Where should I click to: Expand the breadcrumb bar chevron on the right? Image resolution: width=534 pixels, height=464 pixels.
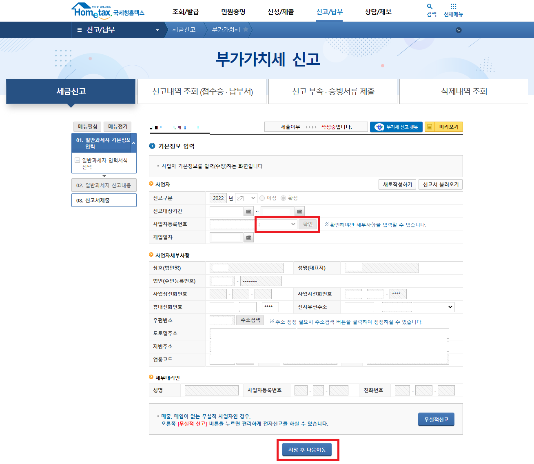click(459, 30)
